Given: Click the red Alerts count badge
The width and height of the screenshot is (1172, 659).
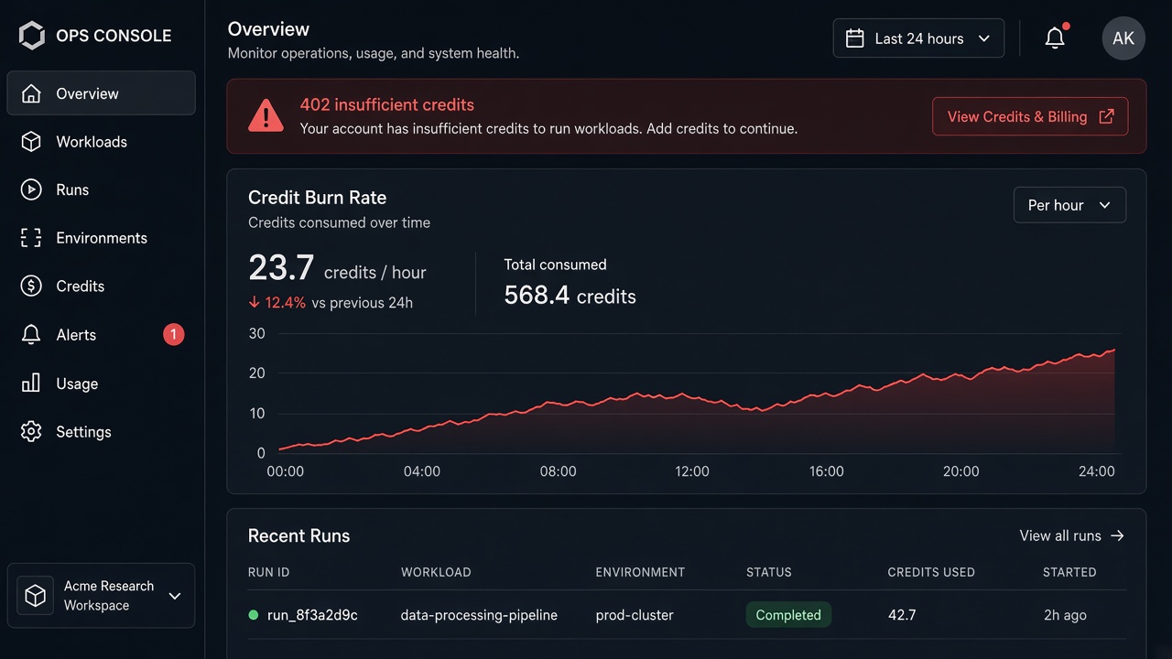Looking at the screenshot, I should 174,335.
